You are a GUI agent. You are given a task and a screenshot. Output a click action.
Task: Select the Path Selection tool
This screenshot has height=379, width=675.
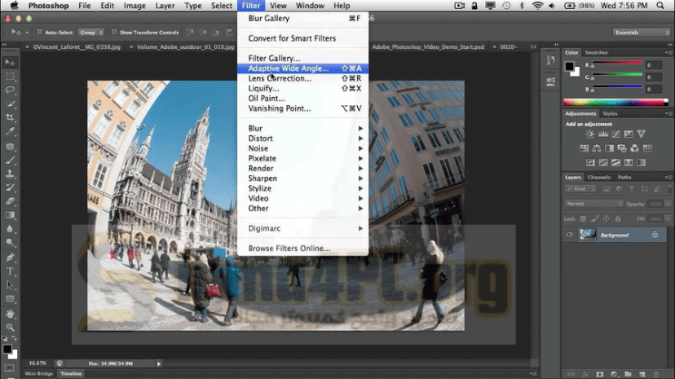coord(10,285)
